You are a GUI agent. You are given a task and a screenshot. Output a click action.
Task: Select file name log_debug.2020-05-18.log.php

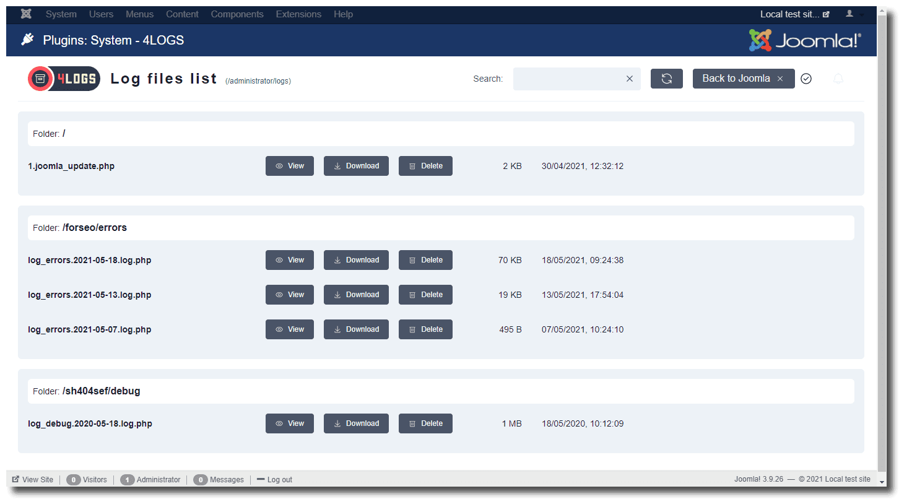[x=90, y=423]
